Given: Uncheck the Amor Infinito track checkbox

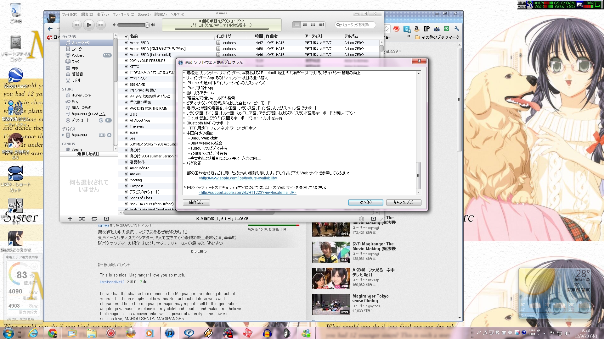Looking at the screenshot, I should point(126,168).
